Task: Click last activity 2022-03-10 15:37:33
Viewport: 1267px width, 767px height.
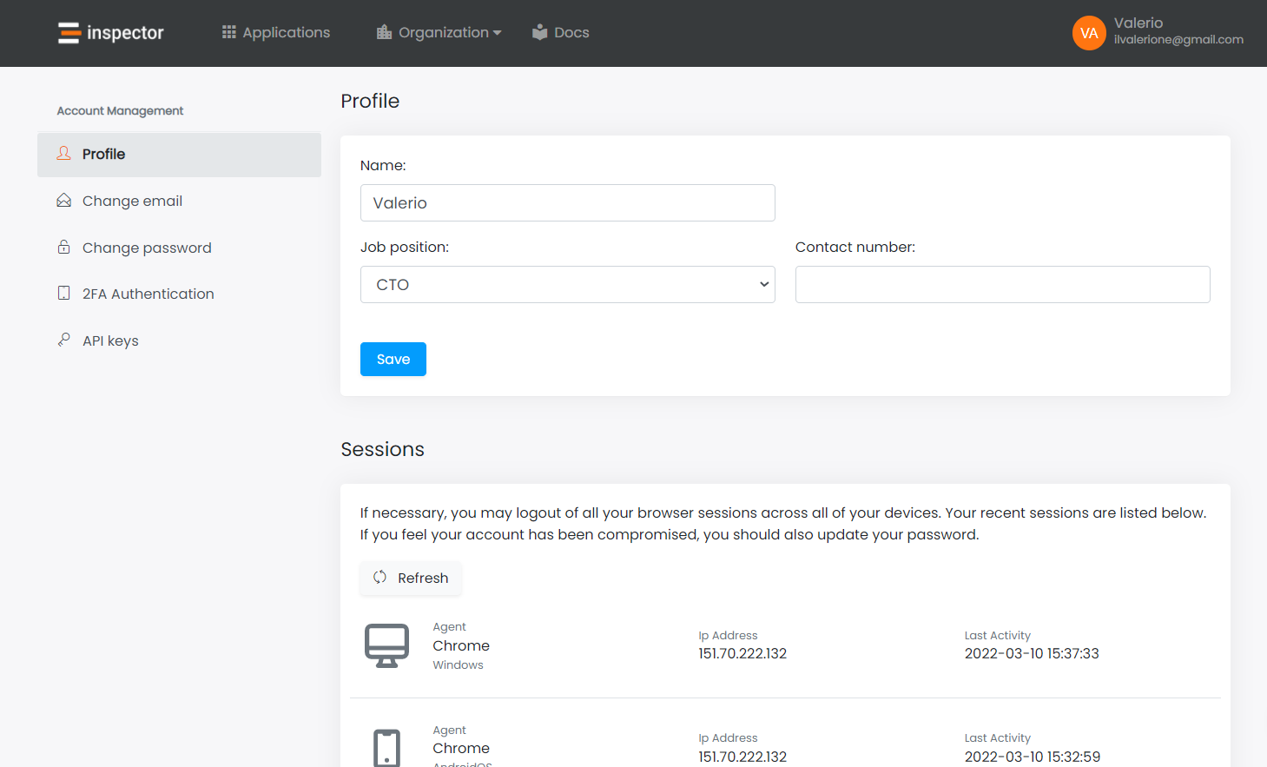Action: (1032, 653)
